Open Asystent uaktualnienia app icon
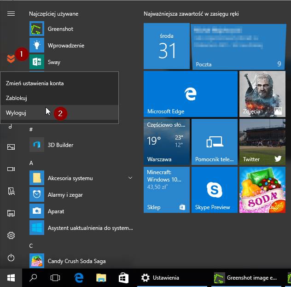The width and height of the screenshot is (291, 287). [x=37, y=228]
